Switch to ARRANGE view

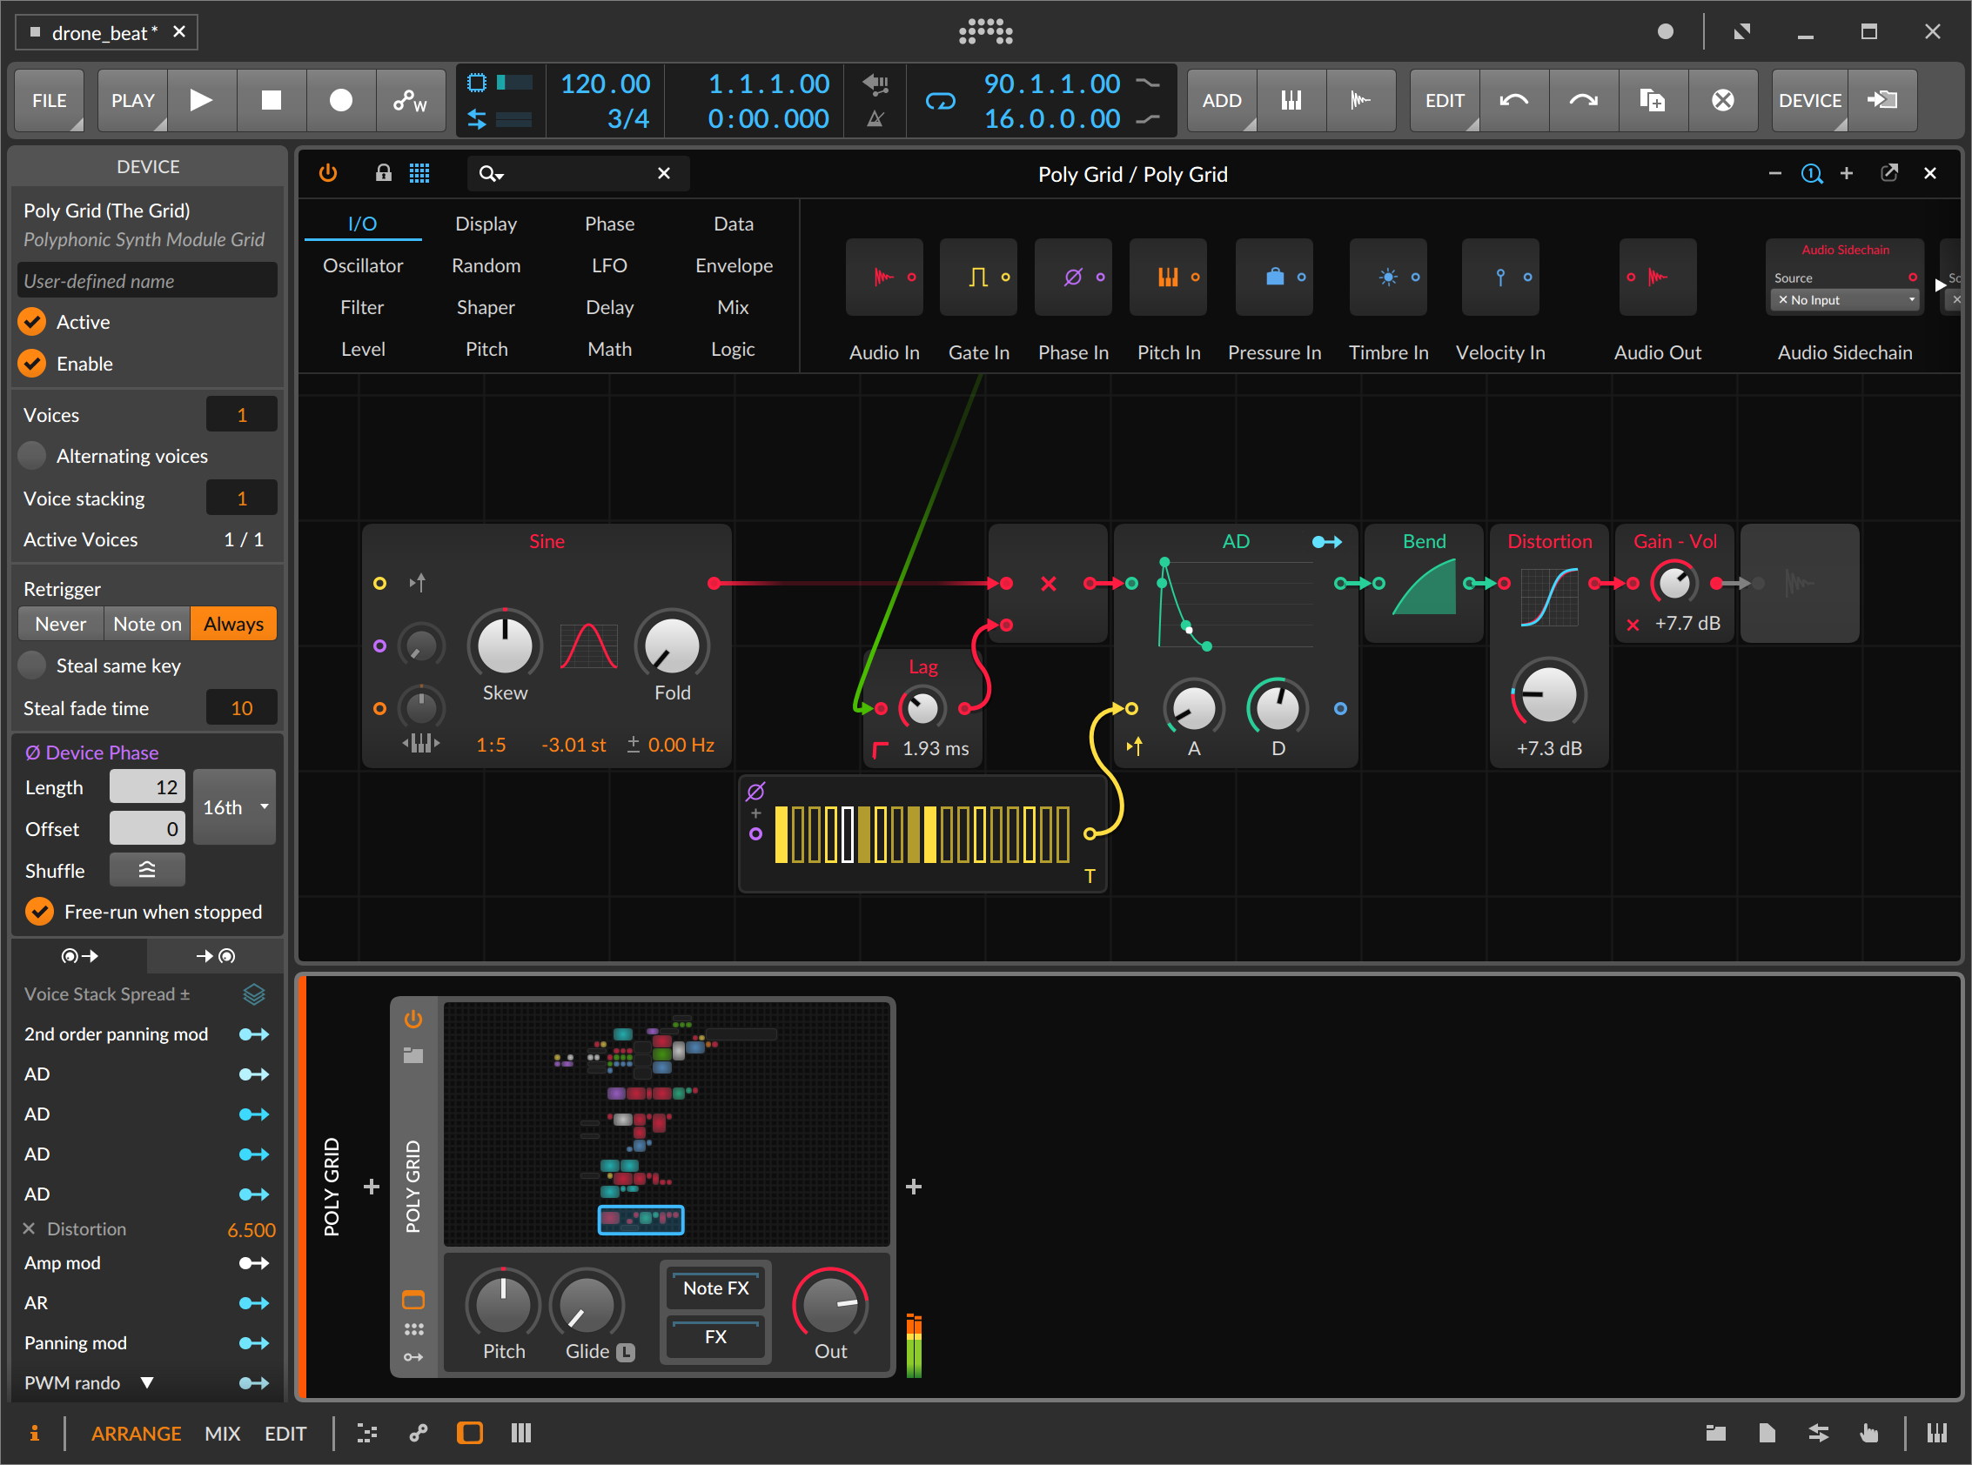136,1433
